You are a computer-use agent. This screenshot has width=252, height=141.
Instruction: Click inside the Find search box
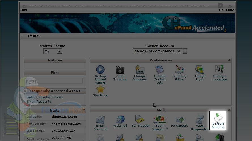pyautogui.click(x=55, y=81)
